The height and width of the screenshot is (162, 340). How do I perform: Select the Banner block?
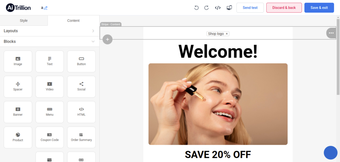click(18, 112)
